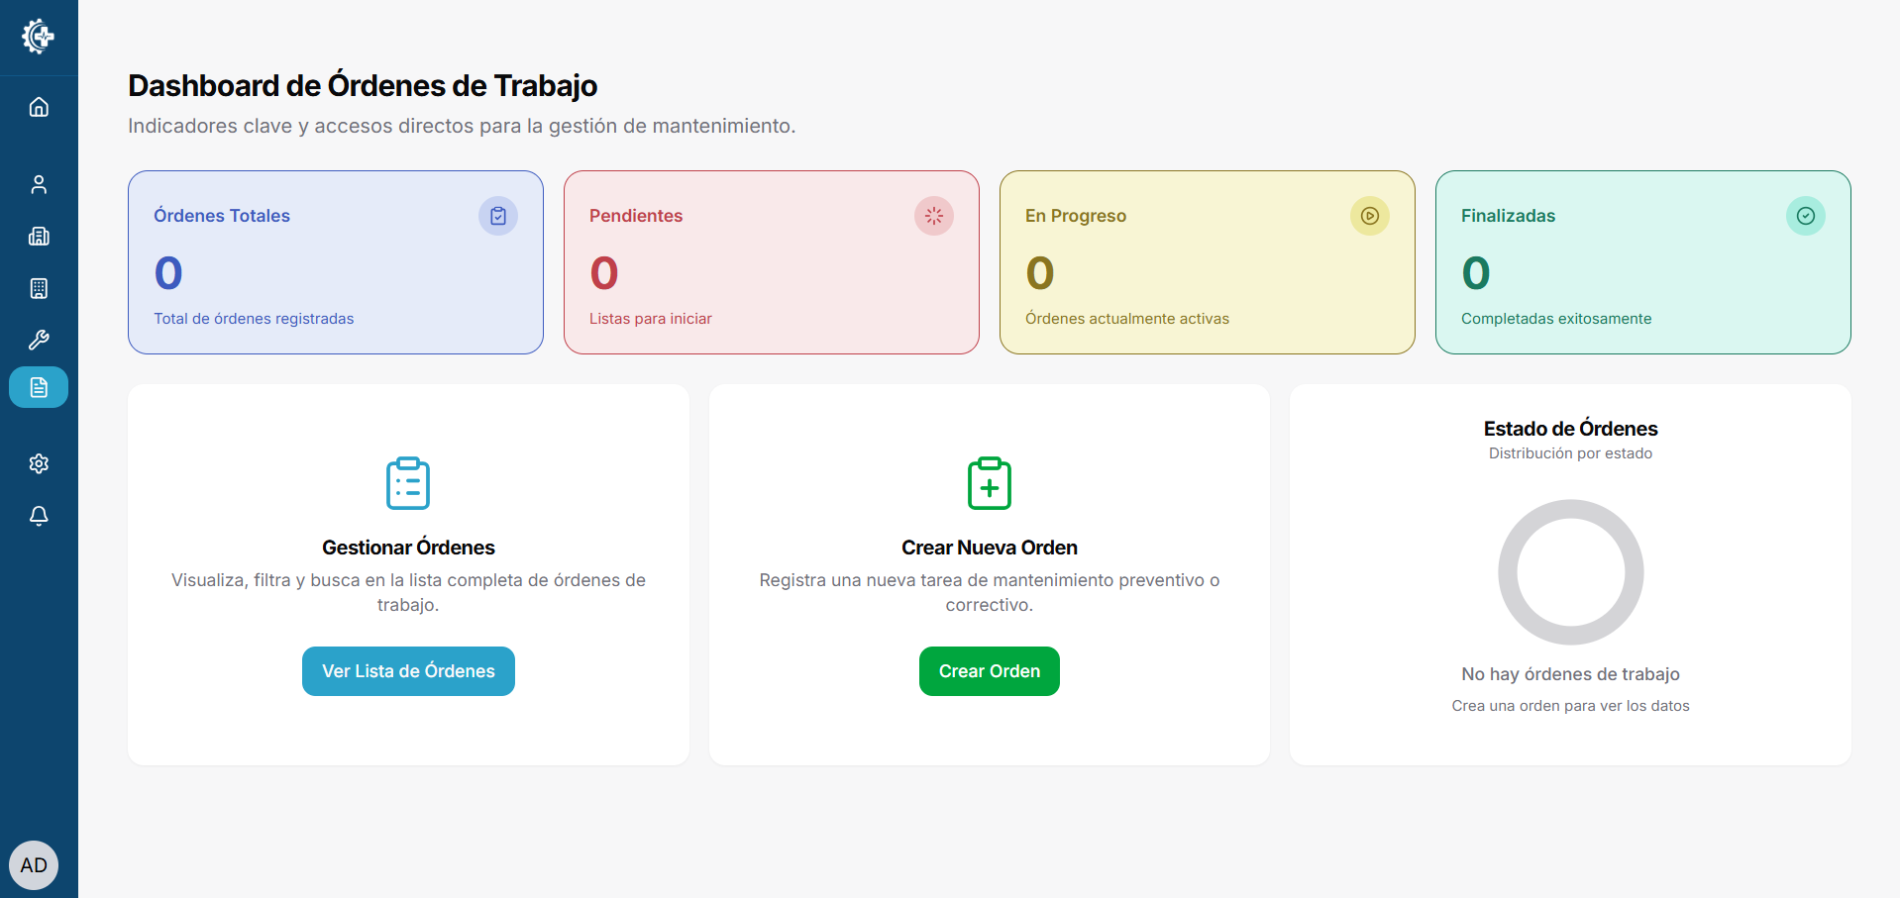
Task: Select the Pendientes card title
Action: click(x=636, y=216)
